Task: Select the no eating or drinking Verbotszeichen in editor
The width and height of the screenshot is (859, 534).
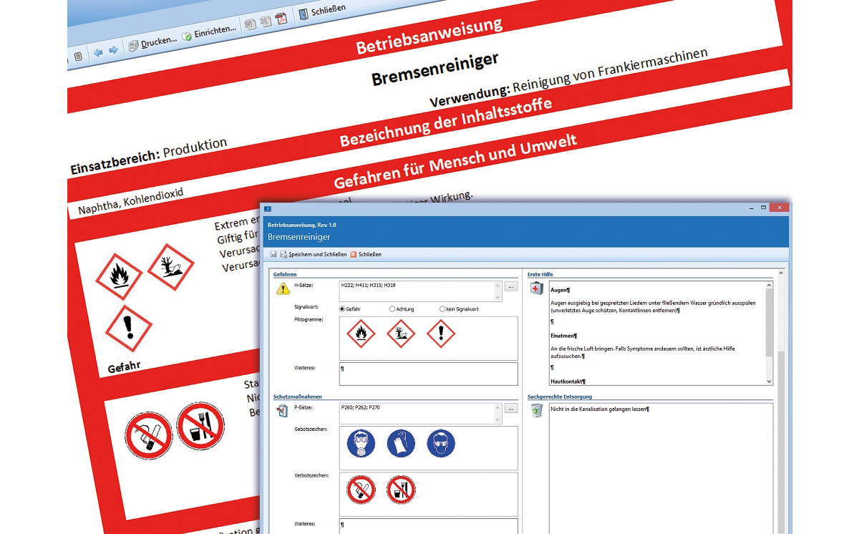Action: click(401, 490)
